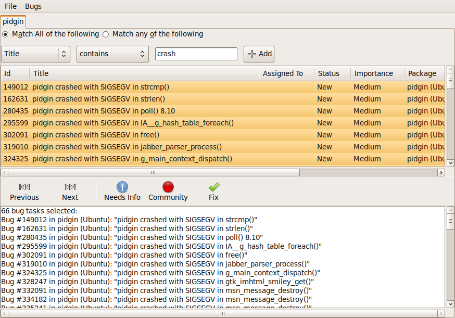
Task: Click Medium importance of bug 302091
Action: pos(367,135)
